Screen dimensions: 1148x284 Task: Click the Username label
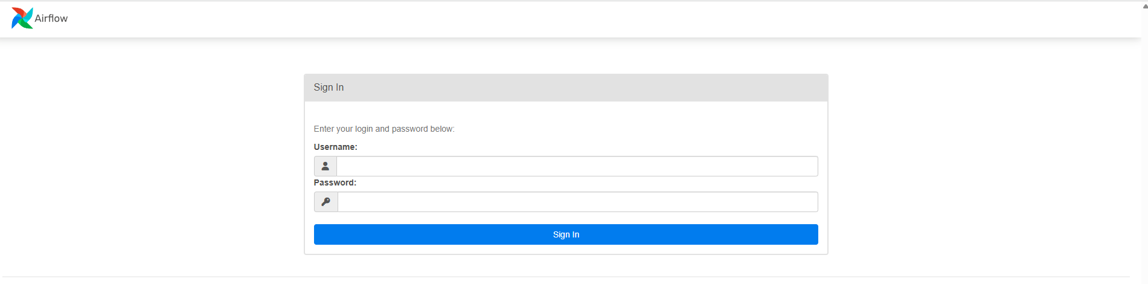335,147
